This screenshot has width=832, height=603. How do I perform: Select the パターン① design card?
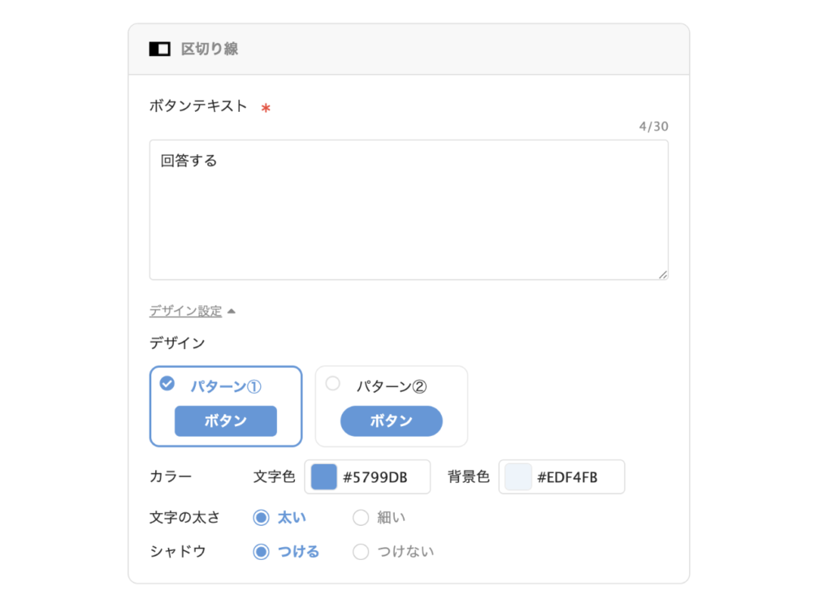point(226,407)
